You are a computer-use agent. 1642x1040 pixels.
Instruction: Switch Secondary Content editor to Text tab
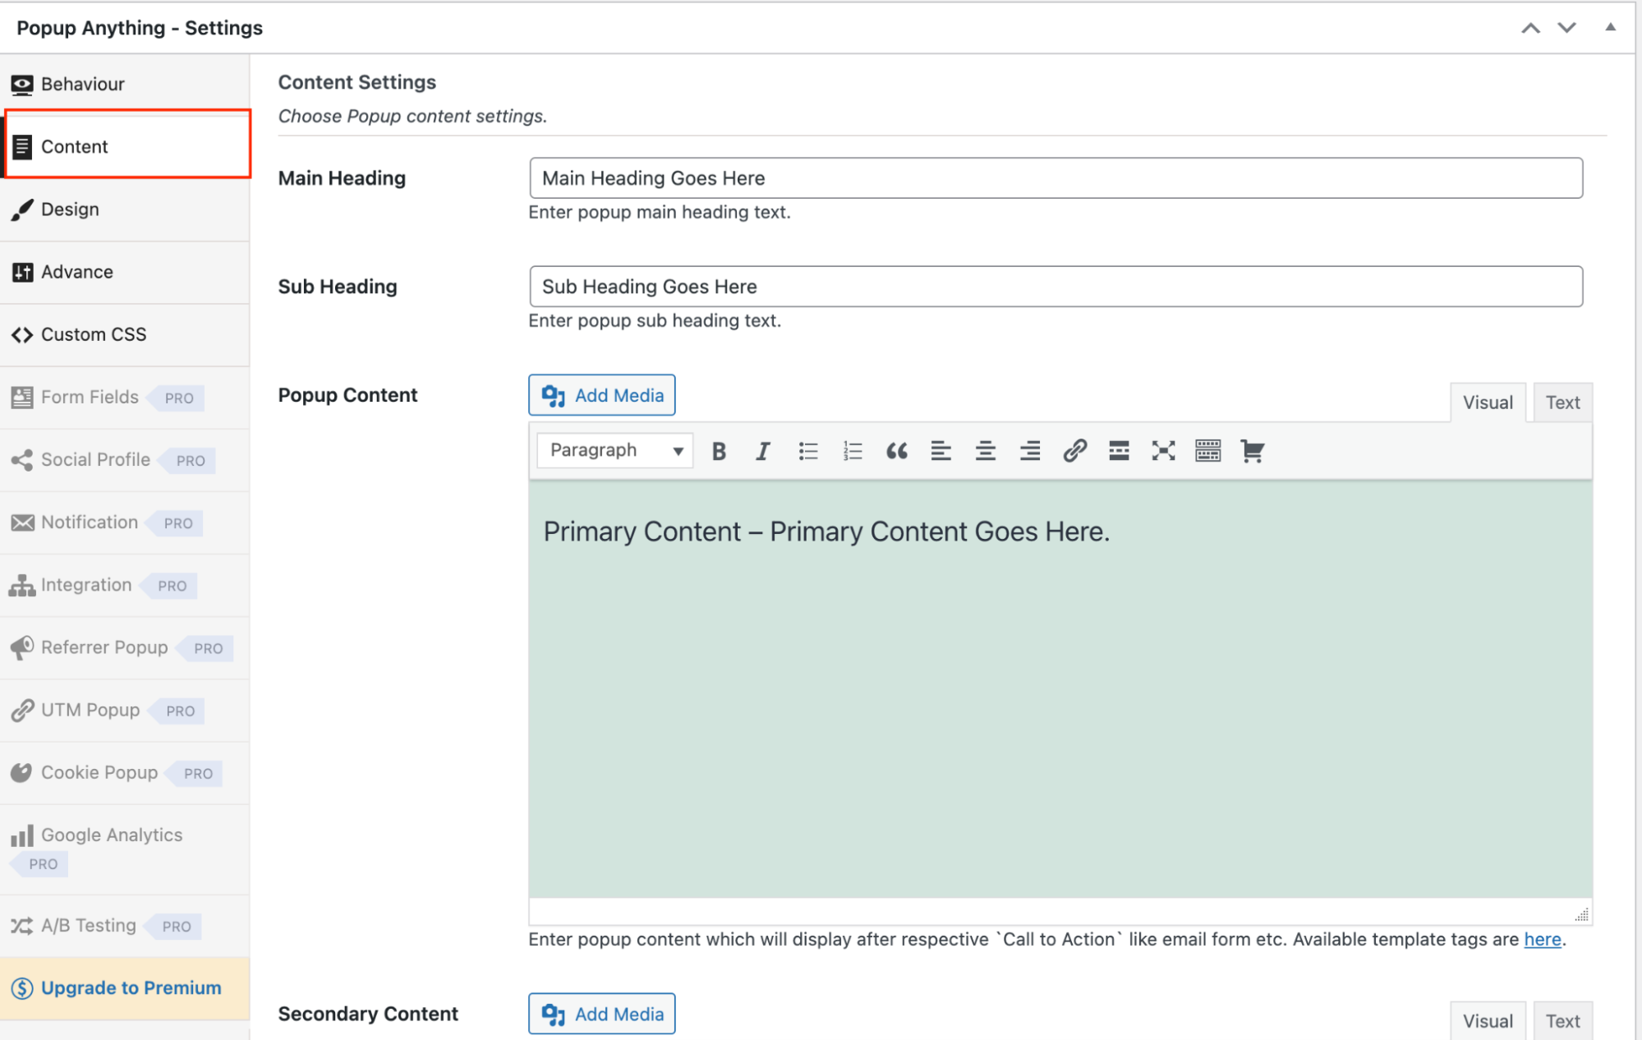(1562, 1021)
